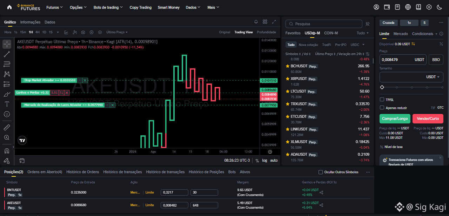The image size is (449, 216).
Task: Select the COIN-M market tab
Action: 331,33
